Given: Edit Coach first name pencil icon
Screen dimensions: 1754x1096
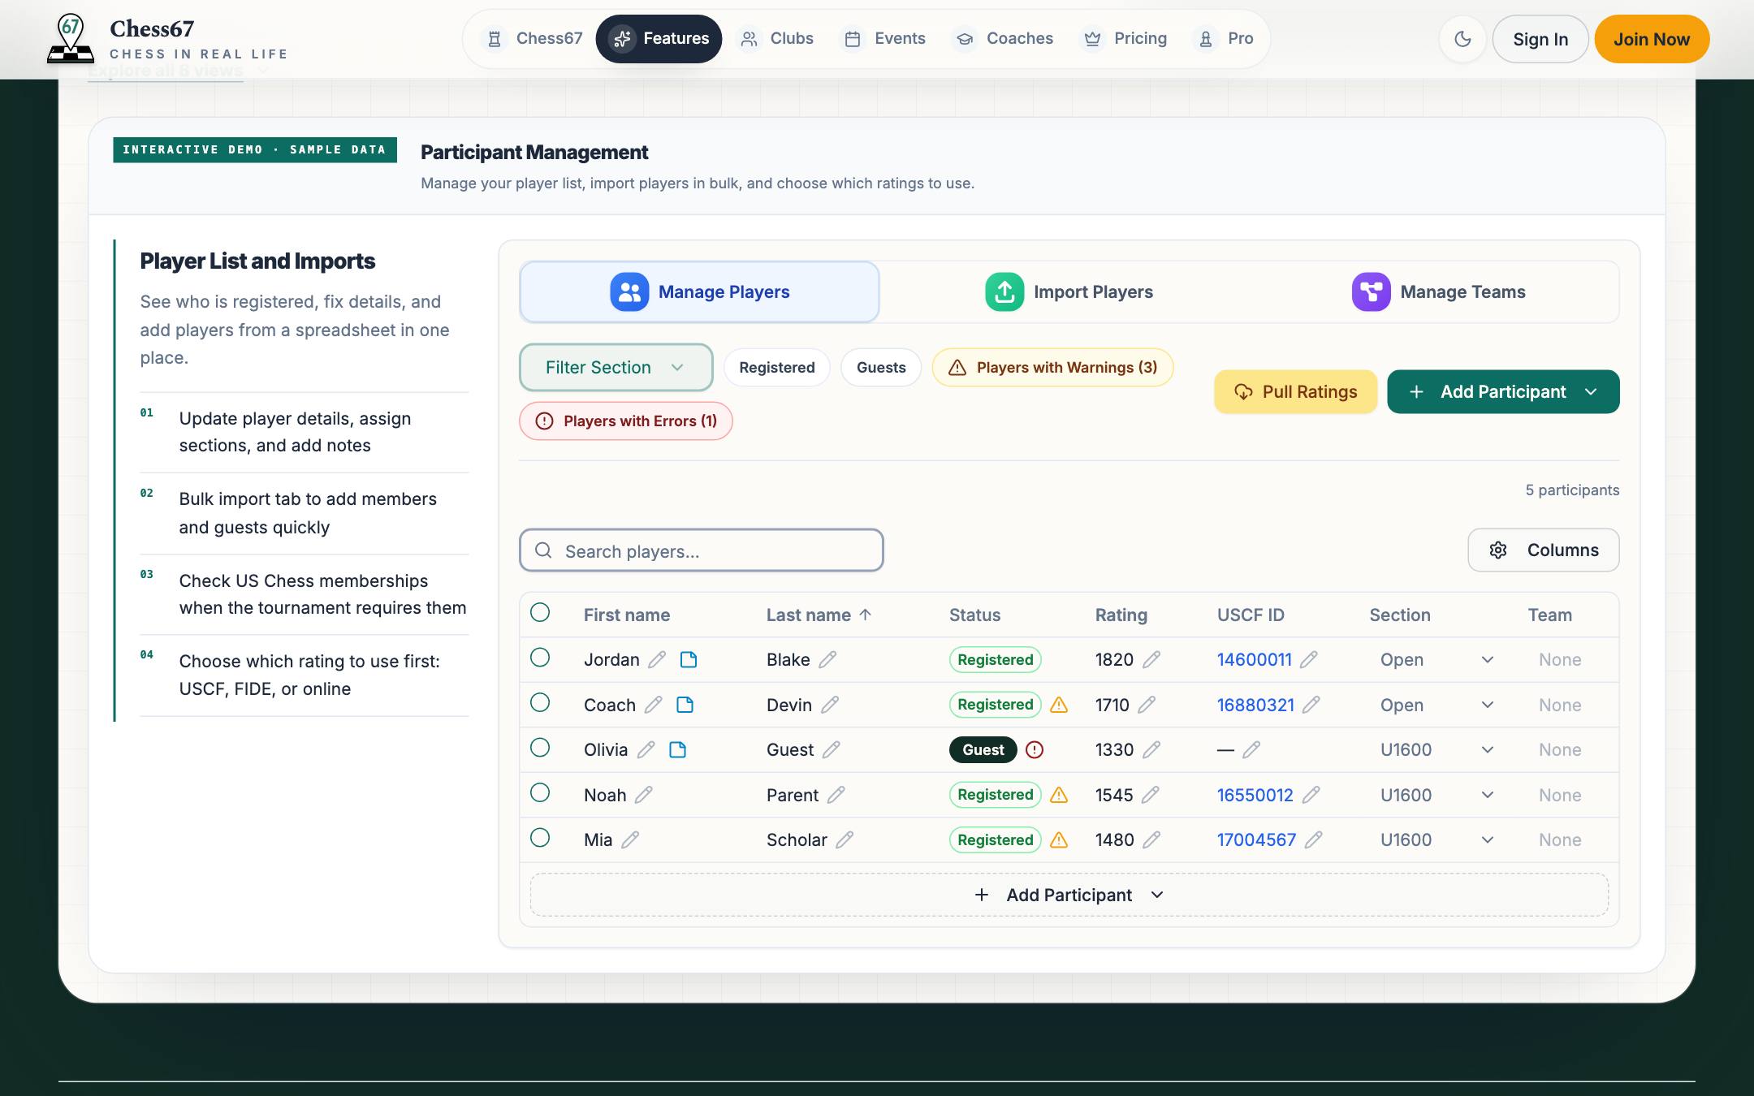Looking at the screenshot, I should coord(654,705).
